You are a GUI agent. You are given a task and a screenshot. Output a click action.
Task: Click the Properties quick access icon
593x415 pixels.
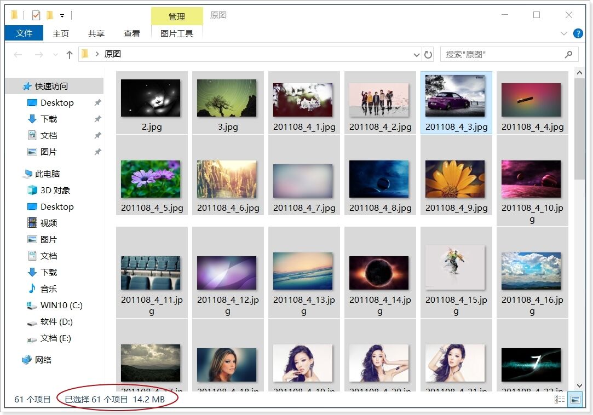click(36, 15)
